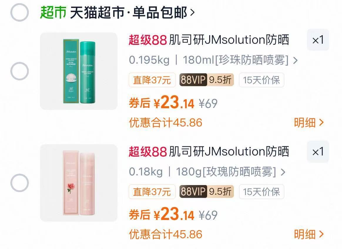Viewport: 342px width, 249px height.
Task: Tap 优惠合计45.86 text on rose sunscreen
Action: (165, 234)
